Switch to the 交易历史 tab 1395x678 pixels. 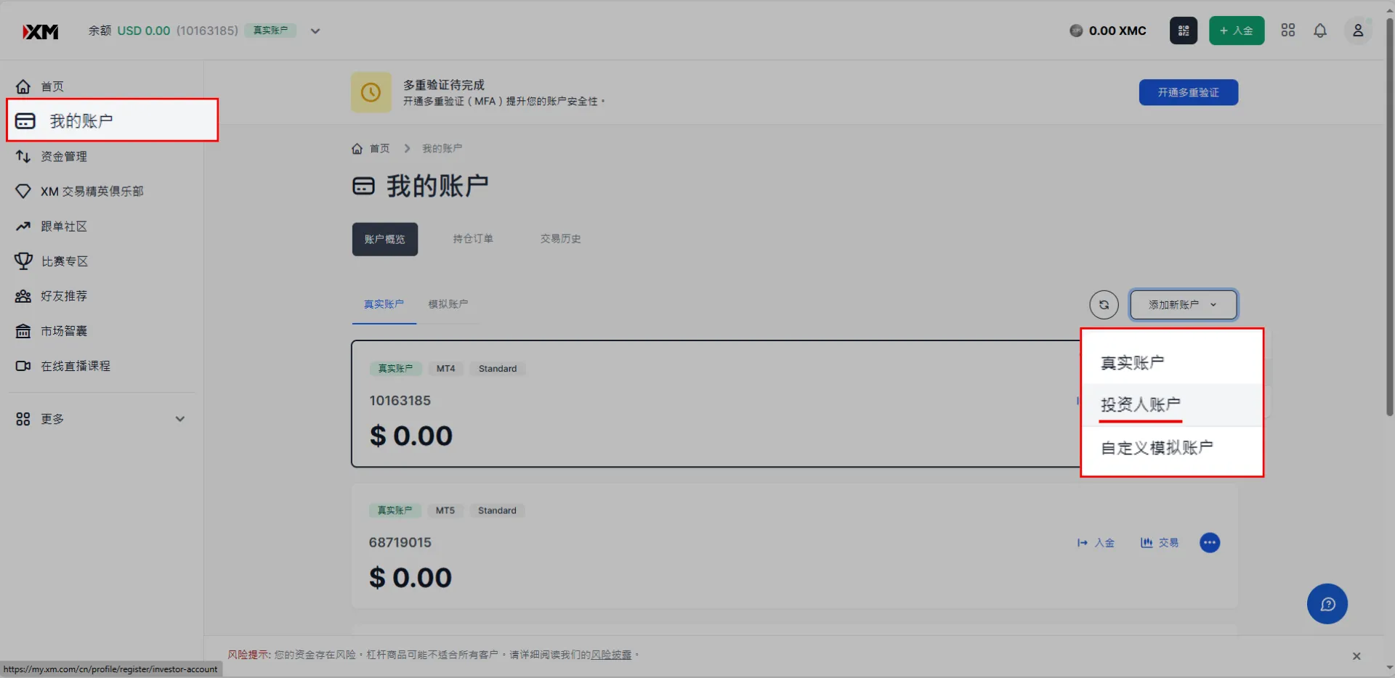click(x=560, y=239)
